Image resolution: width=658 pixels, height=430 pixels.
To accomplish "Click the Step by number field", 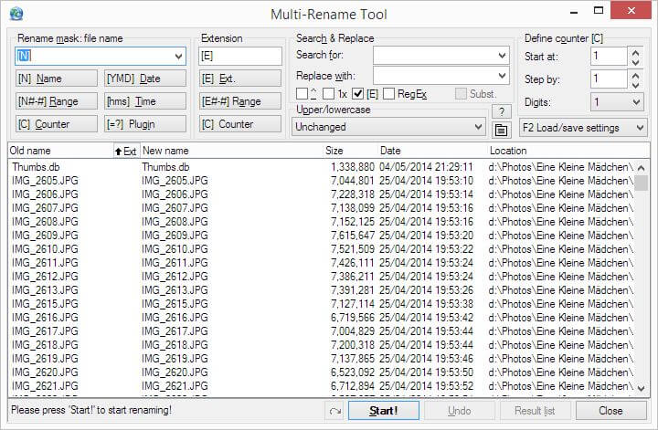I will pyautogui.click(x=609, y=79).
